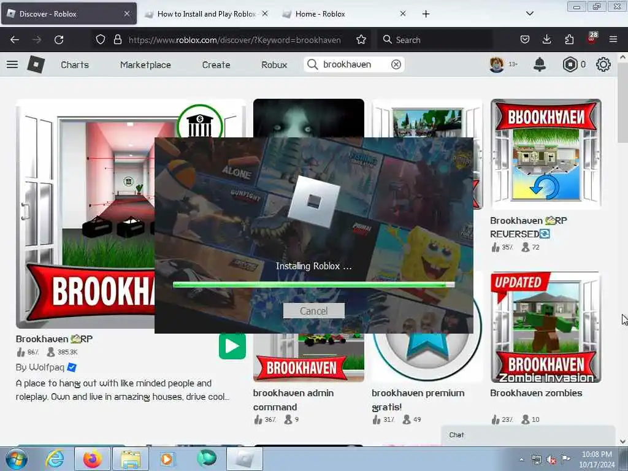Cancel the Roblox installation
628x471 pixels.
point(313,311)
